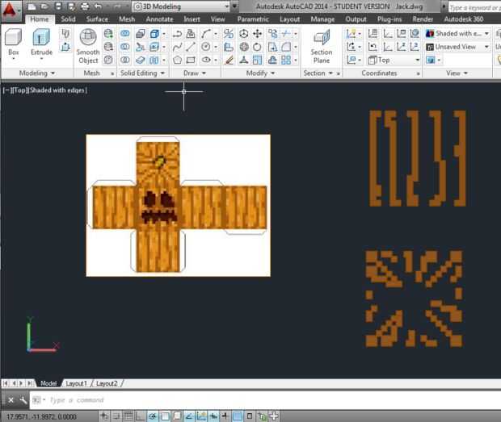Select the Line draw tool

[x=191, y=48]
